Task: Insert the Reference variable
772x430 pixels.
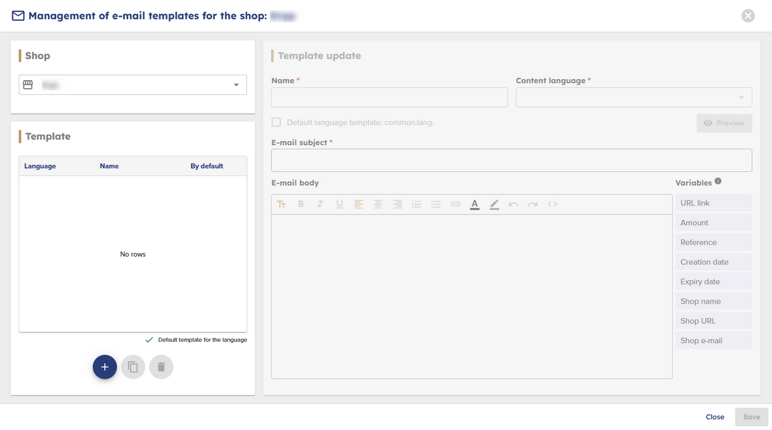Action: 713,242
